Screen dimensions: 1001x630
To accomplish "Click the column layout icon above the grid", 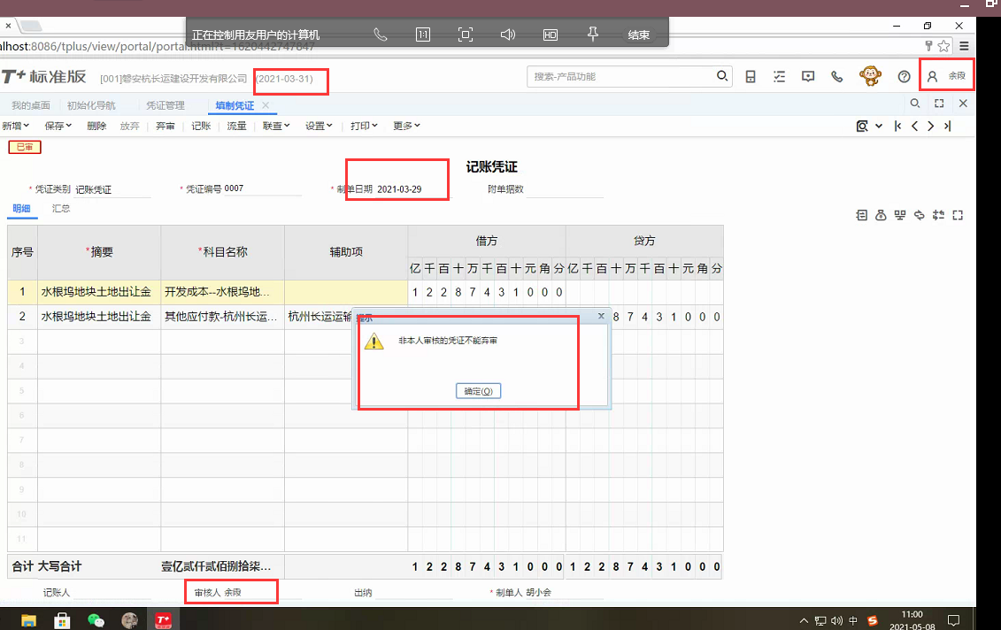I will point(900,215).
